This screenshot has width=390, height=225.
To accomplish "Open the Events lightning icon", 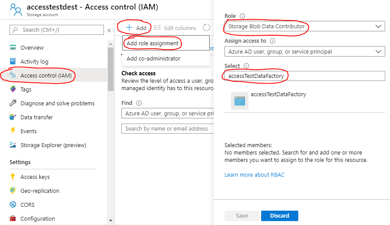I will click(13, 131).
